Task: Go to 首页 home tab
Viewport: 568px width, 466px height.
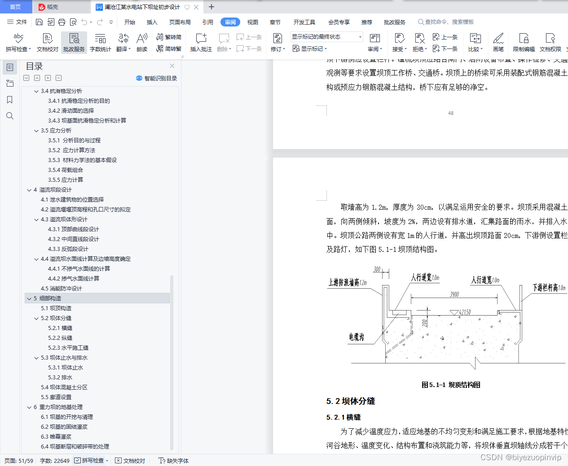Action: [15, 7]
